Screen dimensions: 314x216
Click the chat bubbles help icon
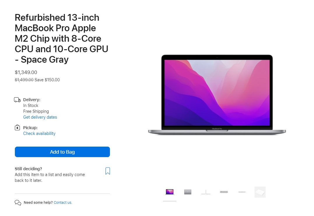18,203
